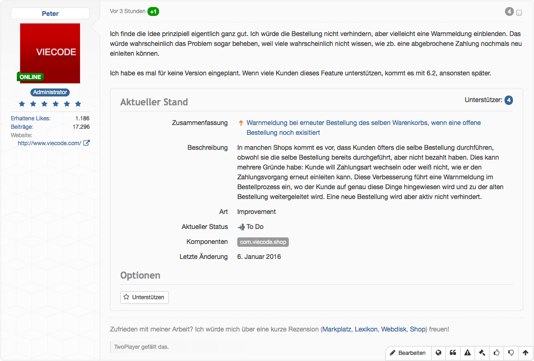
Task: Open external link icon beside viecode.com
Action: [x=87, y=143]
